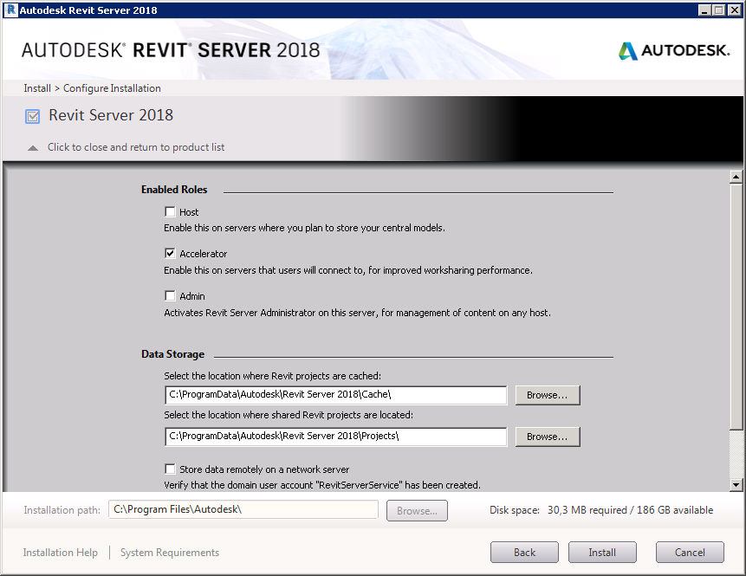The height and width of the screenshot is (576, 746).
Task: Cancel the installation
Action: (x=690, y=553)
